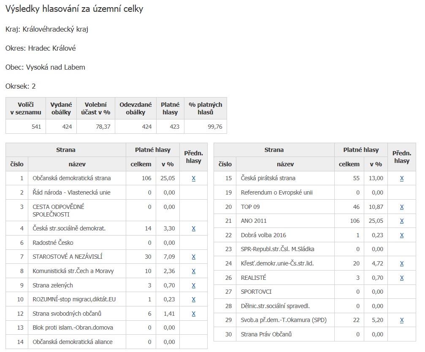Open preference votes X for Komunistická str.Čech a Moravy
The width and height of the screenshot is (425, 352).
[194, 271]
